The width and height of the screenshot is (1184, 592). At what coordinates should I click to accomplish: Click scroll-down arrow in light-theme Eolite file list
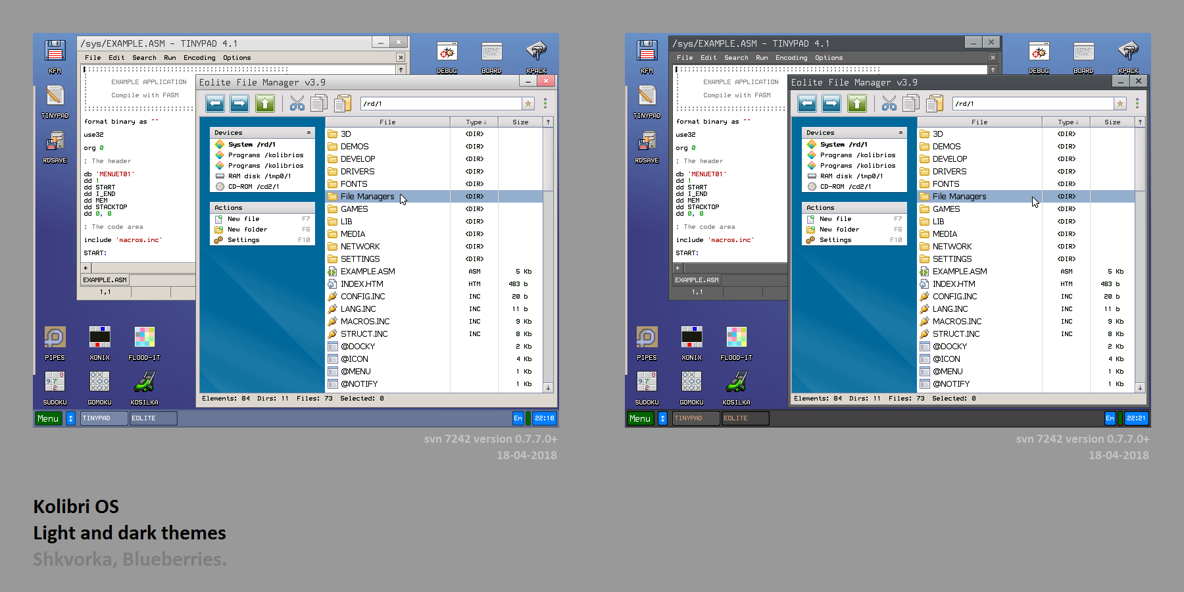click(548, 388)
